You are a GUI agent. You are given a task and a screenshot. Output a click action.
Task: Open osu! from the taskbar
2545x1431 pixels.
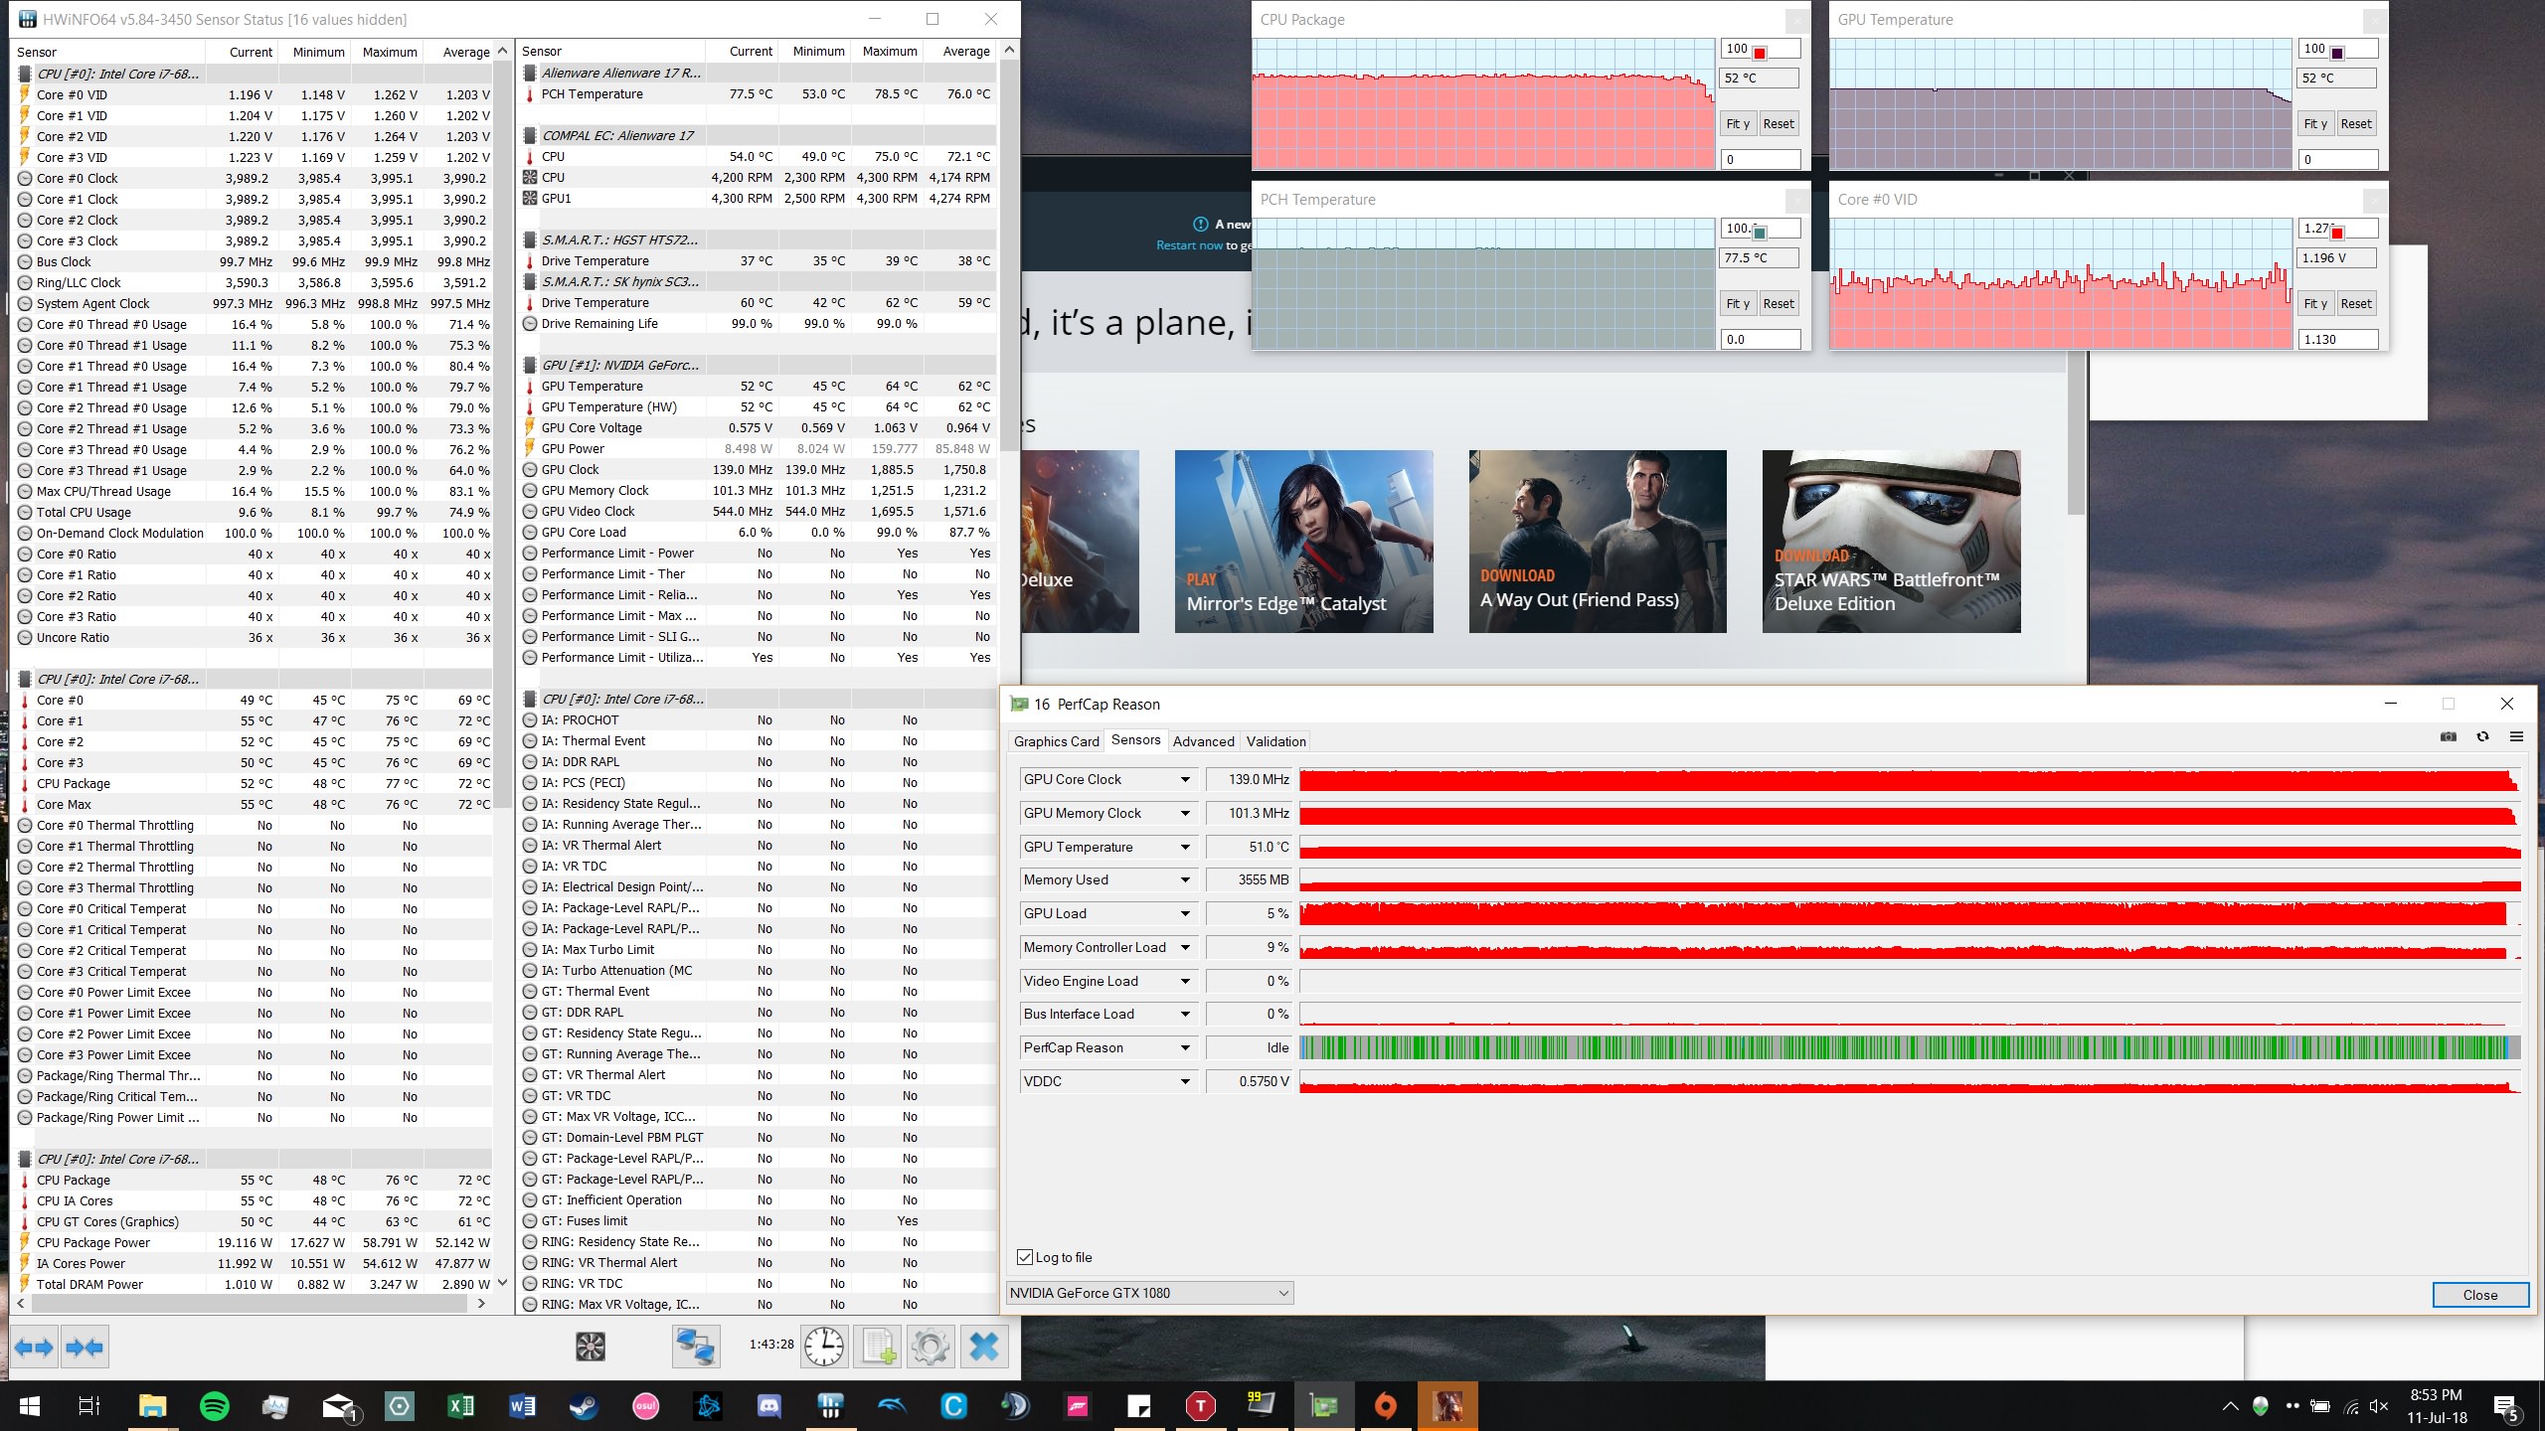tap(645, 1405)
